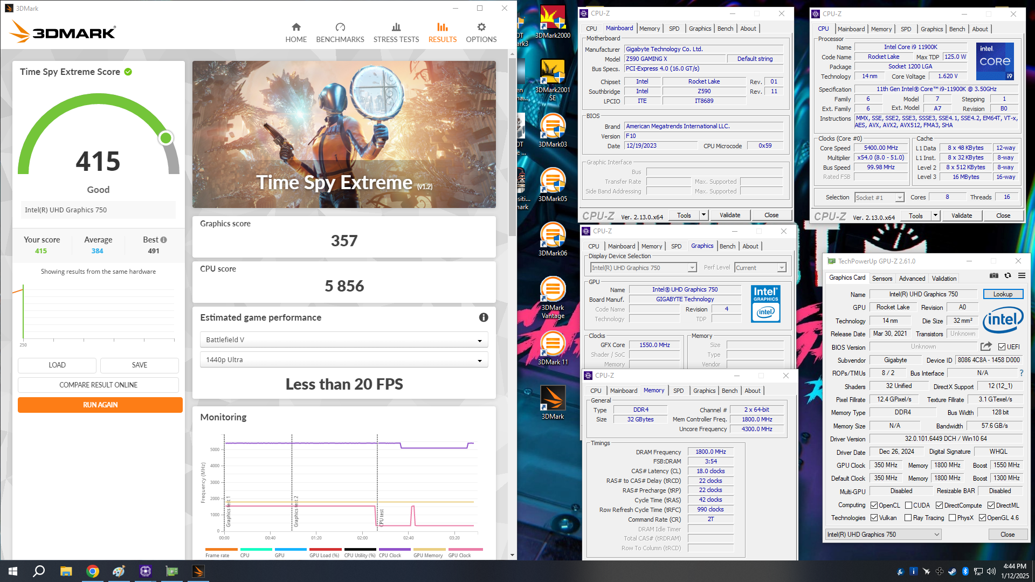Viewport: 1035px width, 582px height.
Task: Open 3DMark Home section
Action: [x=296, y=33]
